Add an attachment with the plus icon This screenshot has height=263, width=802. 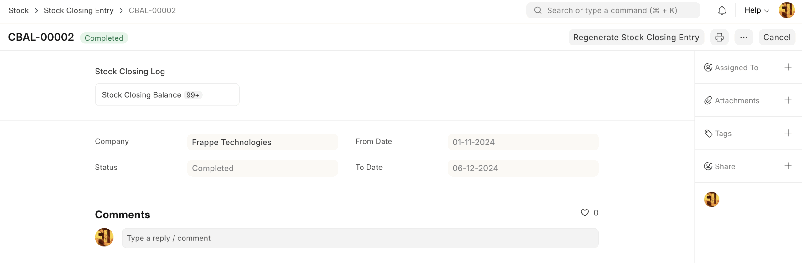(788, 100)
